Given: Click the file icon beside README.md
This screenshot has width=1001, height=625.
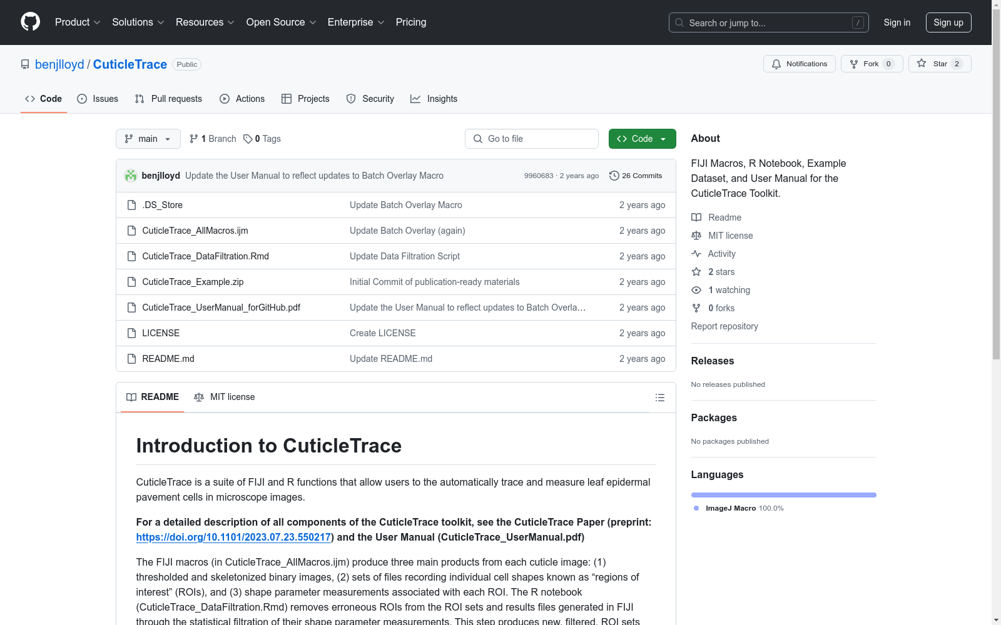Looking at the screenshot, I should coord(131,359).
